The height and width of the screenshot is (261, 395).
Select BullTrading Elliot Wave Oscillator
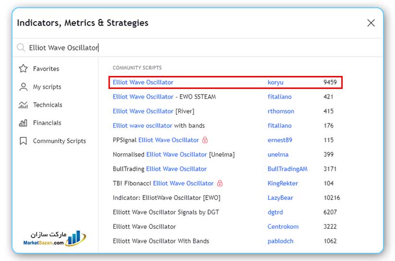[x=159, y=169]
